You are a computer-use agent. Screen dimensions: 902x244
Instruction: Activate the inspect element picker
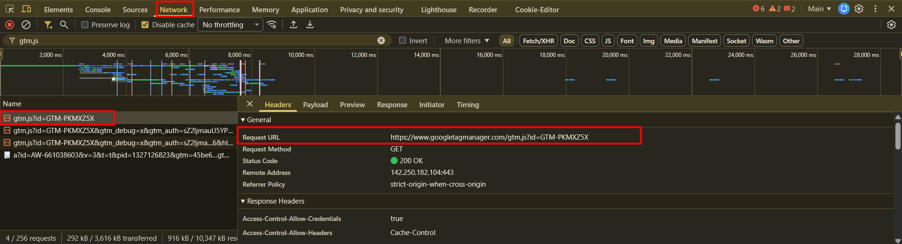pyautogui.click(x=9, y=9)
